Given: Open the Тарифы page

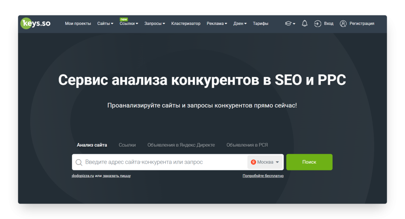Looking at the screenshot, I should tap(261, 24).
